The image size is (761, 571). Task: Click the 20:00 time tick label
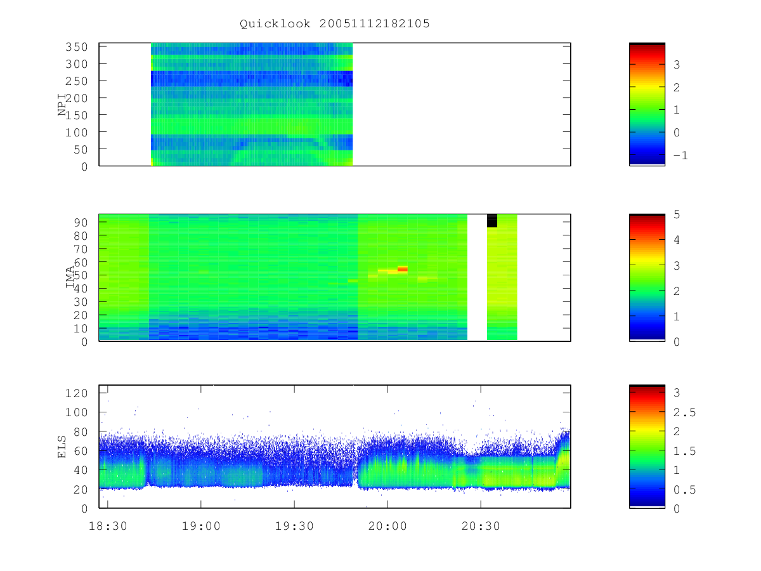click(x=387, y=526)
